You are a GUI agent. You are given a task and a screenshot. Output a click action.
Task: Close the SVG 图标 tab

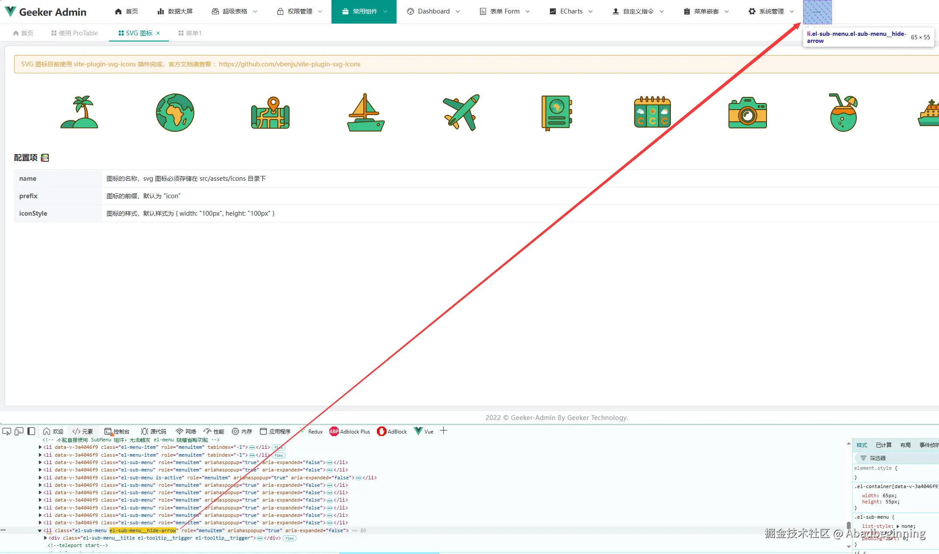coord(158,33)
